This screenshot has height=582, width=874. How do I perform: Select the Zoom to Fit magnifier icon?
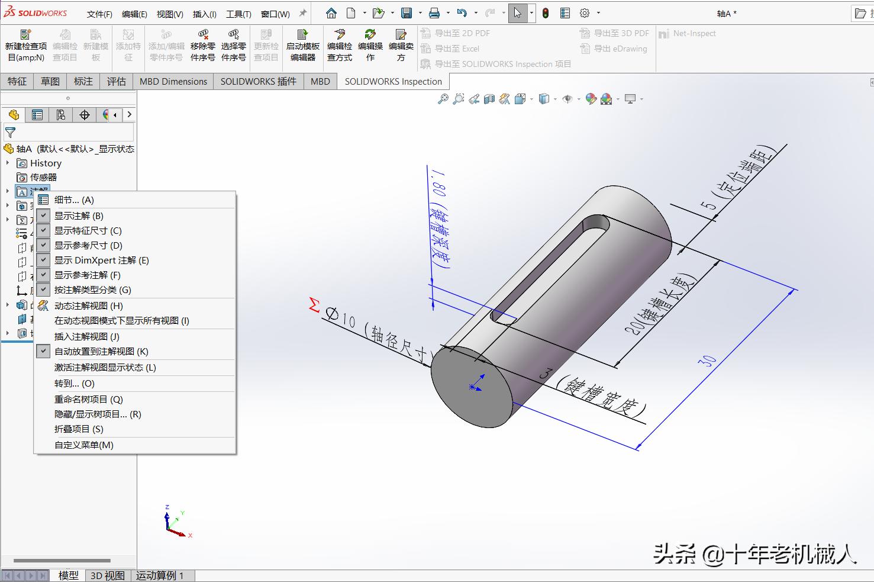point(443,99)
